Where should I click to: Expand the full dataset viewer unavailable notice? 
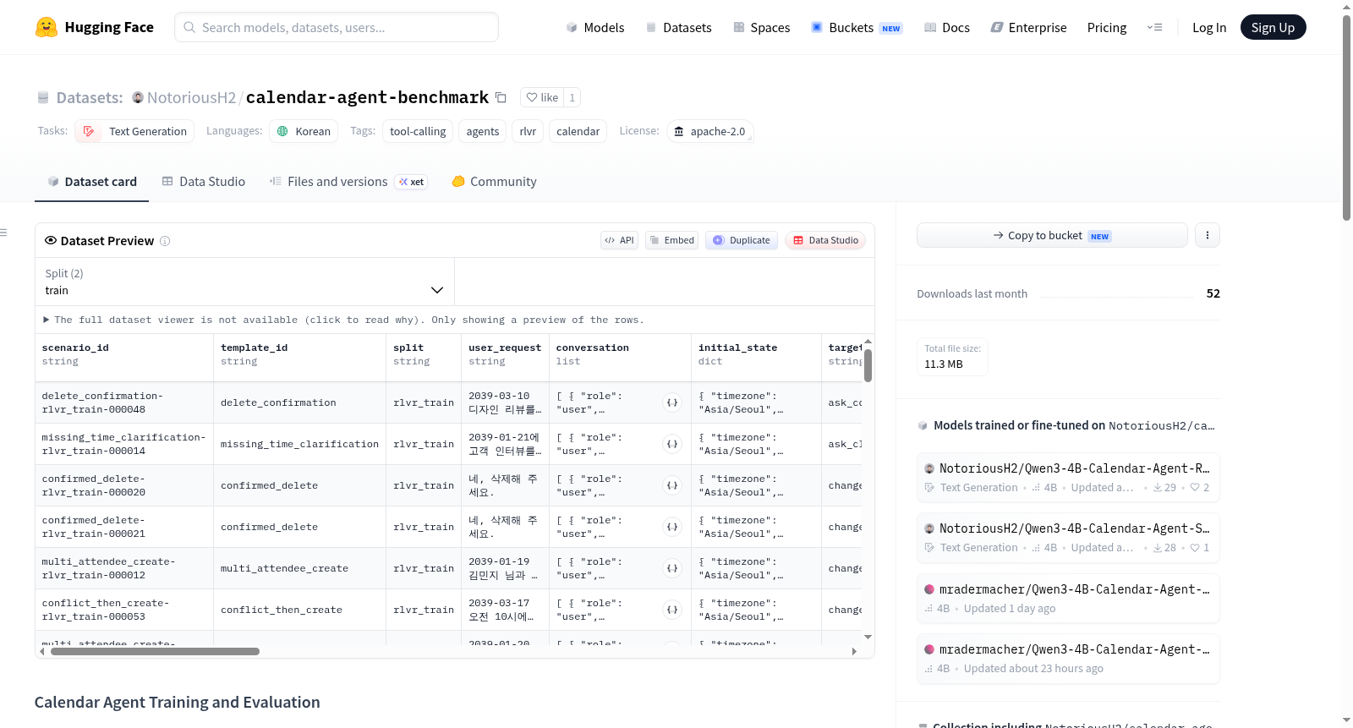(343, 320)
